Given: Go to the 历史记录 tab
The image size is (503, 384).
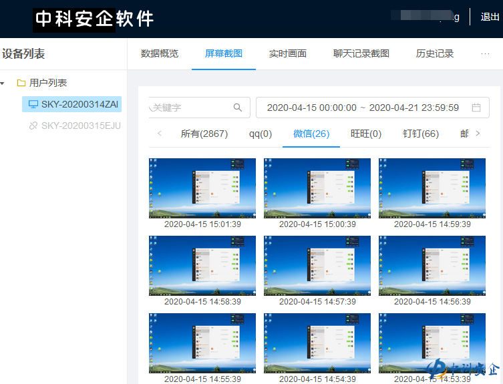Looking at the screenshot, I should click(435, 54).
